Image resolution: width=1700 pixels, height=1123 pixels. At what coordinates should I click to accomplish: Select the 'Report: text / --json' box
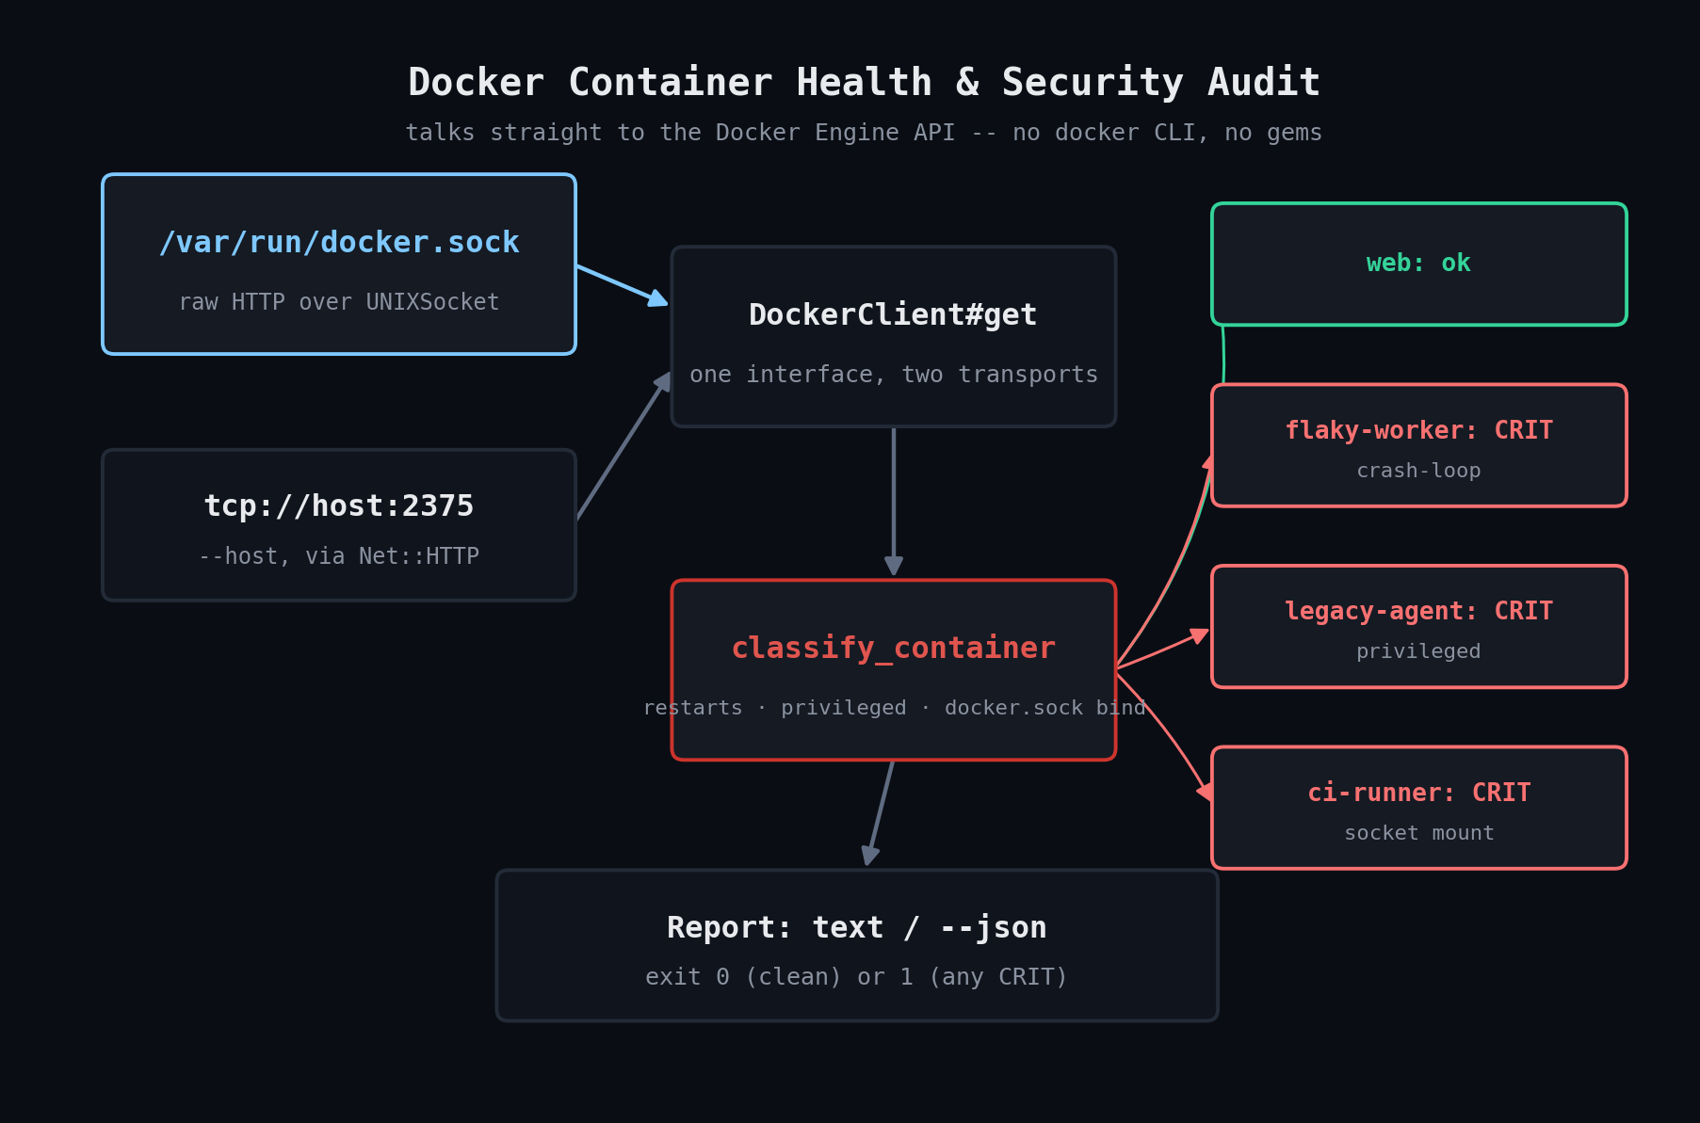857,945
